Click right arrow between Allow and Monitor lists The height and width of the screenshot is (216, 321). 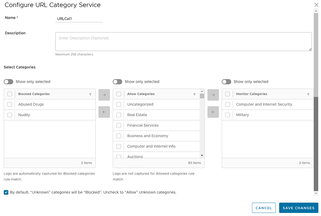click(x=213, y=95)
